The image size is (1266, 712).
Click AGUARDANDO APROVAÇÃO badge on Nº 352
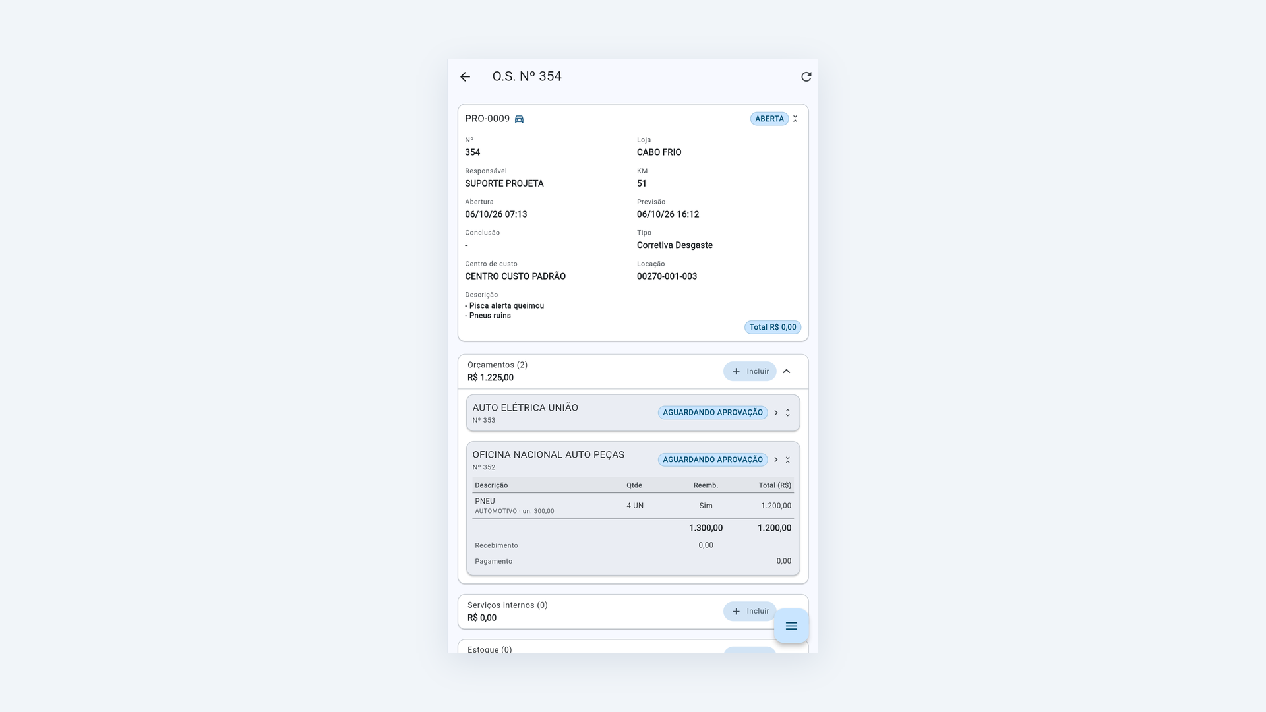(x=712, y=460)
